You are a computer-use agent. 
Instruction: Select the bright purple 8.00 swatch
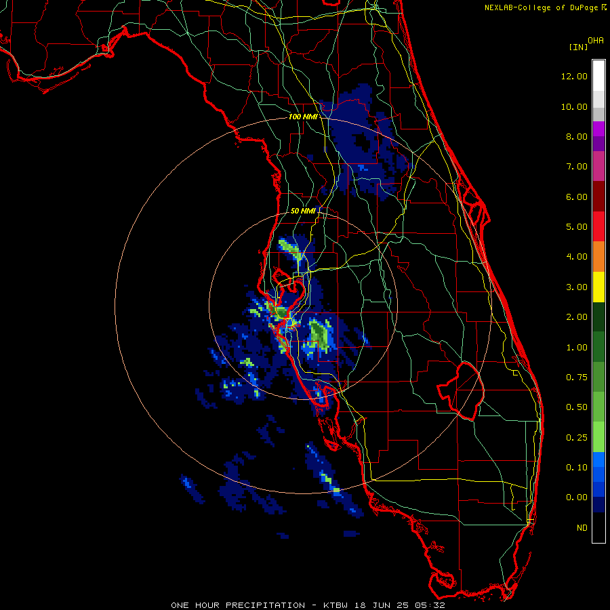click(x=598, y=129)
